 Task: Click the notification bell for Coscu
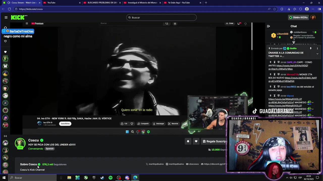click(188, 141)
